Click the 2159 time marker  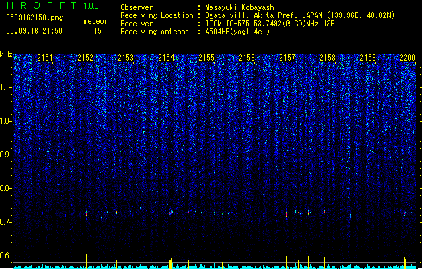point(368,58)
